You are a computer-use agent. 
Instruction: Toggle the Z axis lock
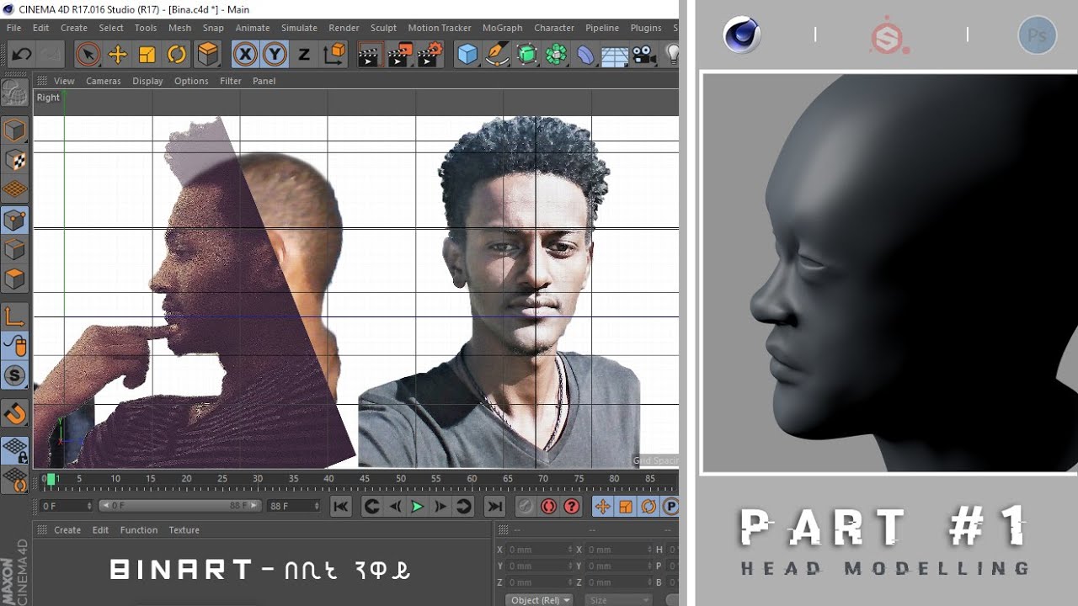[304, 56]
